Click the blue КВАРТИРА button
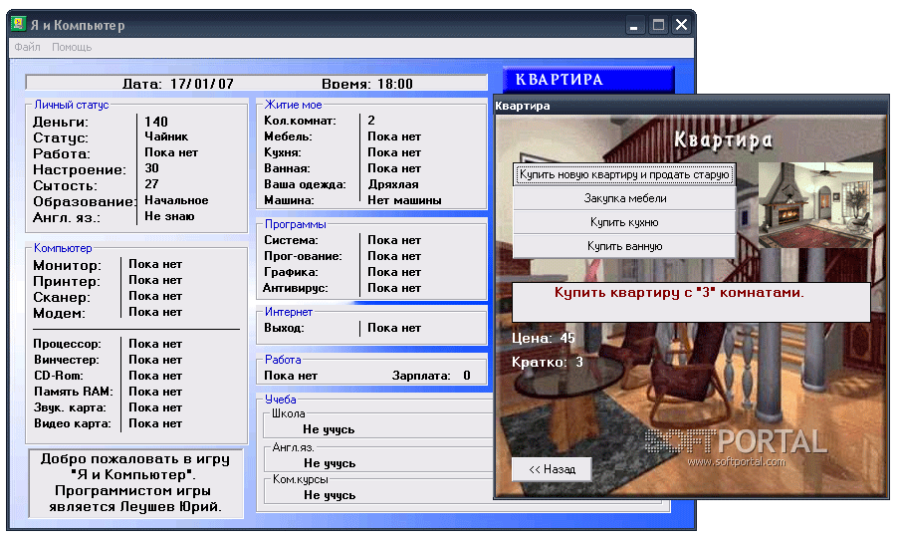The height and width of the screenshot is (539, 901). 587,80
